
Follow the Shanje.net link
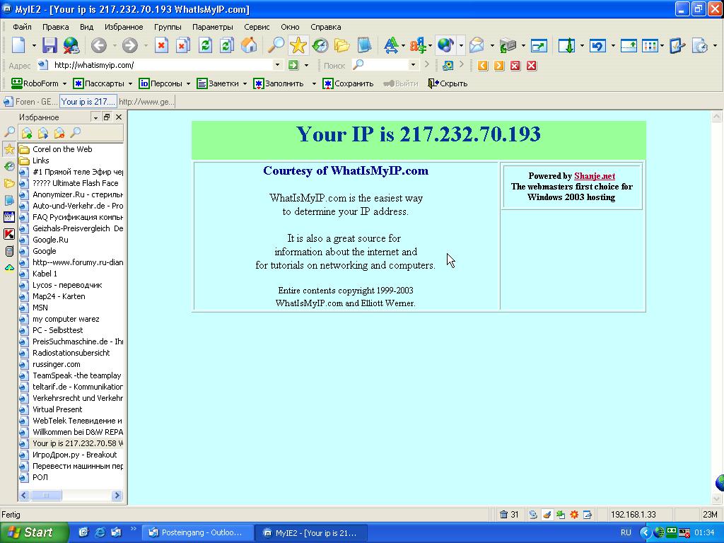pos(594,176)
